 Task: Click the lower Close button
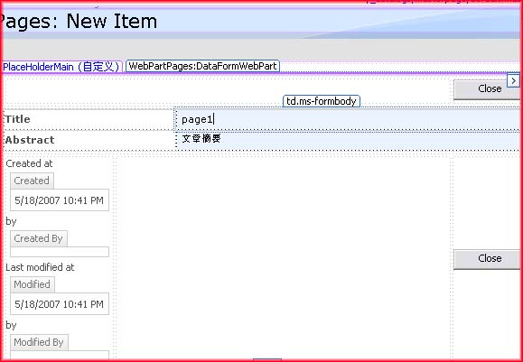pyautogui.click(x=487, y=259)
